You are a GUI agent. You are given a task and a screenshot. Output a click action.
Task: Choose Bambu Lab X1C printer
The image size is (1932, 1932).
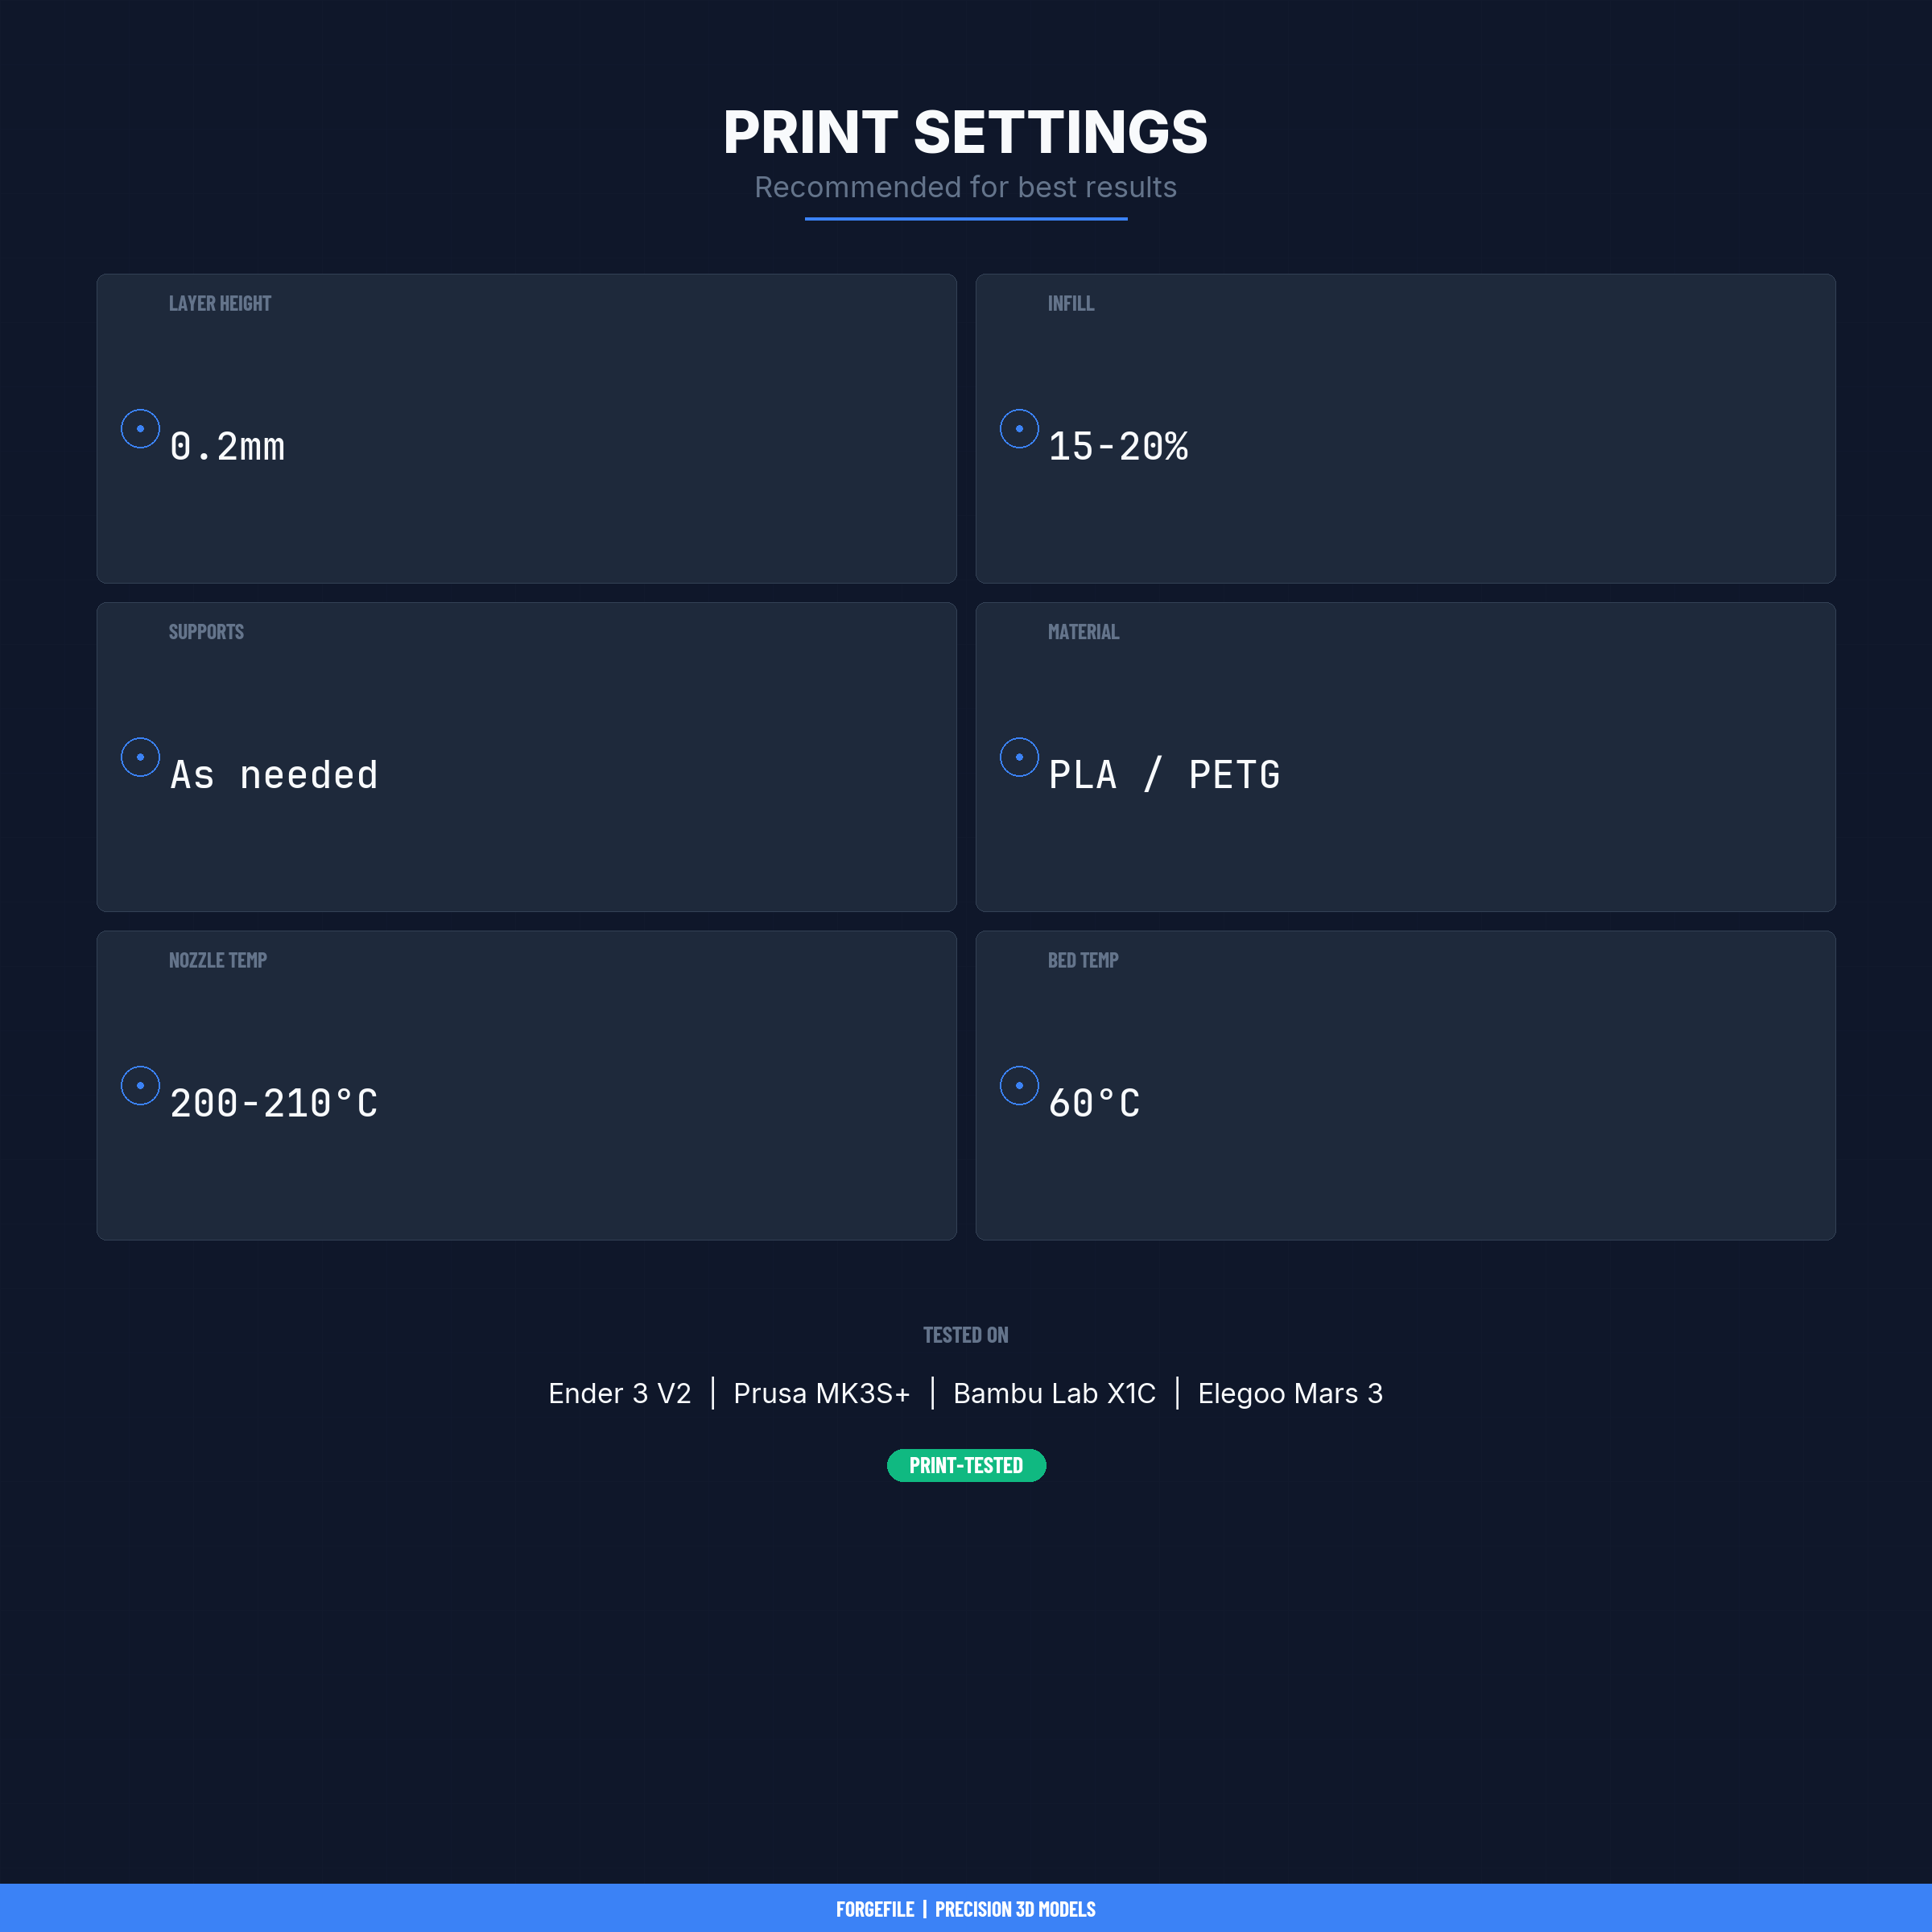(1054, 1393)
